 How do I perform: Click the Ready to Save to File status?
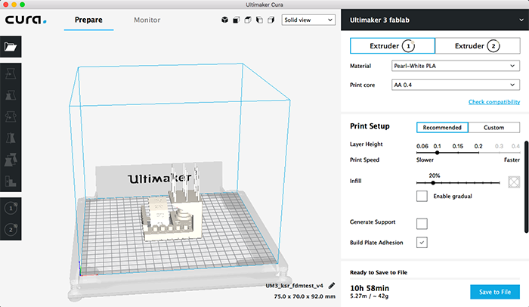click(379, 272)
